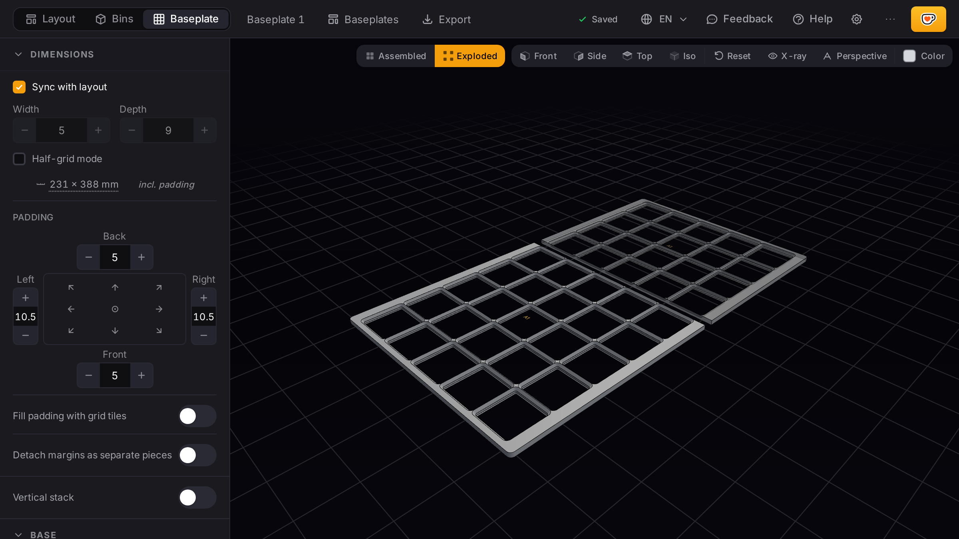
Task: Click the Export button
Action: [x=446, y=19]
